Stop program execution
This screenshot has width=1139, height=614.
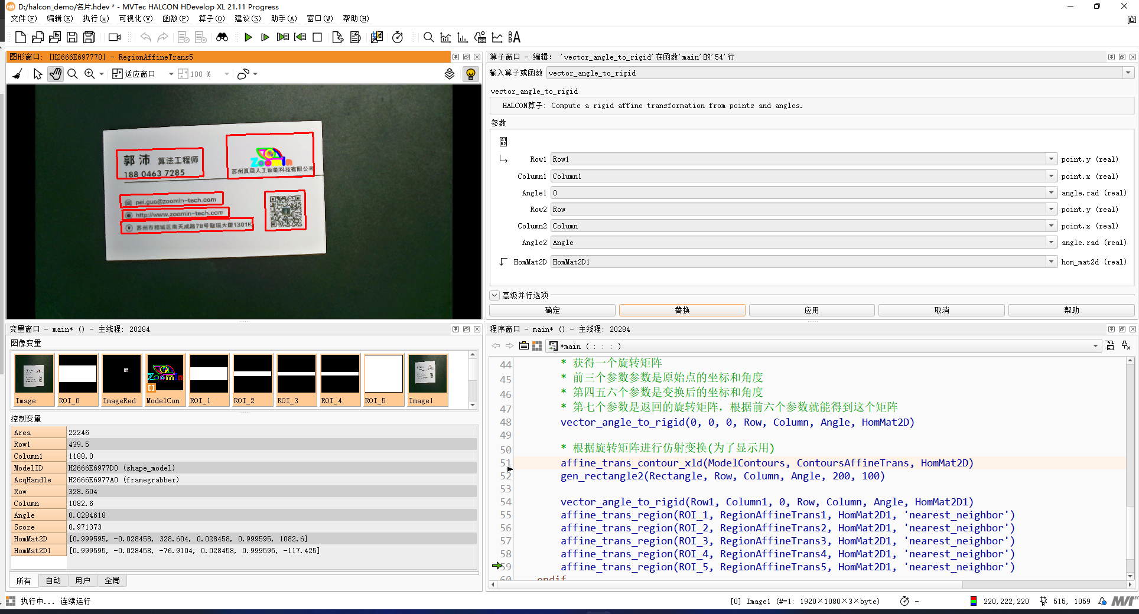(x=317, y=37)
